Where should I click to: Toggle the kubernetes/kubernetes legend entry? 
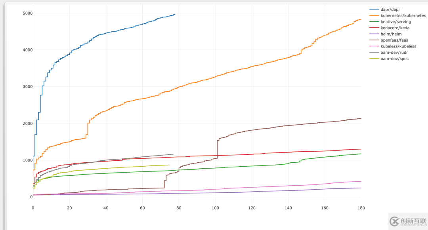[x=398, y=15]
